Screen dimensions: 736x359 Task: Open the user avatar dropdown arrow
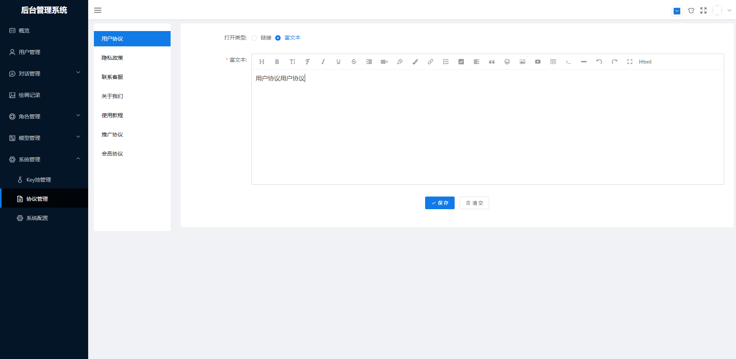coord(729,11)
